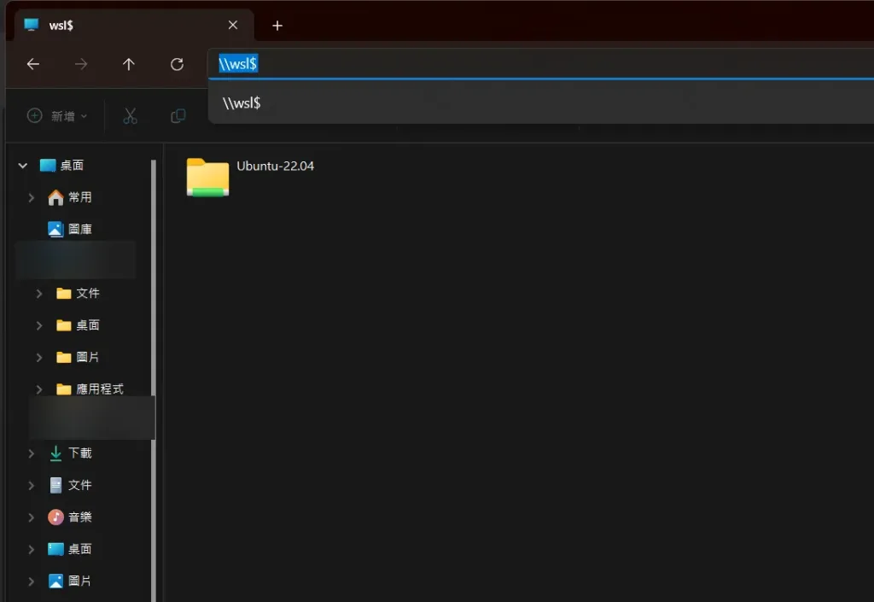This screenshot has width=874, height=602.
Task: Expand the yellow 桌面 folder node
Action: tap(39, 325)
